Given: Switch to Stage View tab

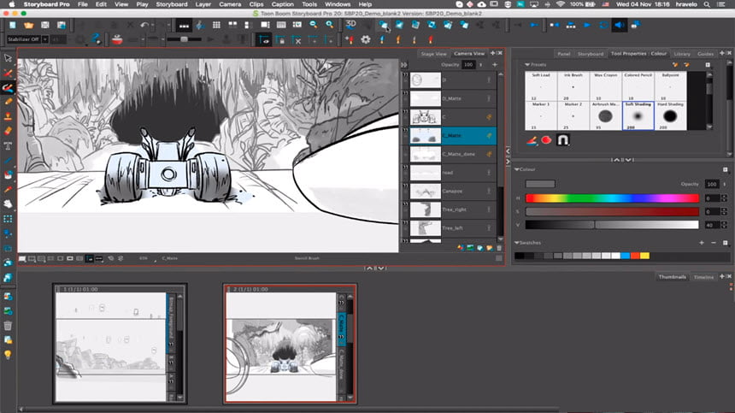Looking at the screenshot, I should coord(433,54).
